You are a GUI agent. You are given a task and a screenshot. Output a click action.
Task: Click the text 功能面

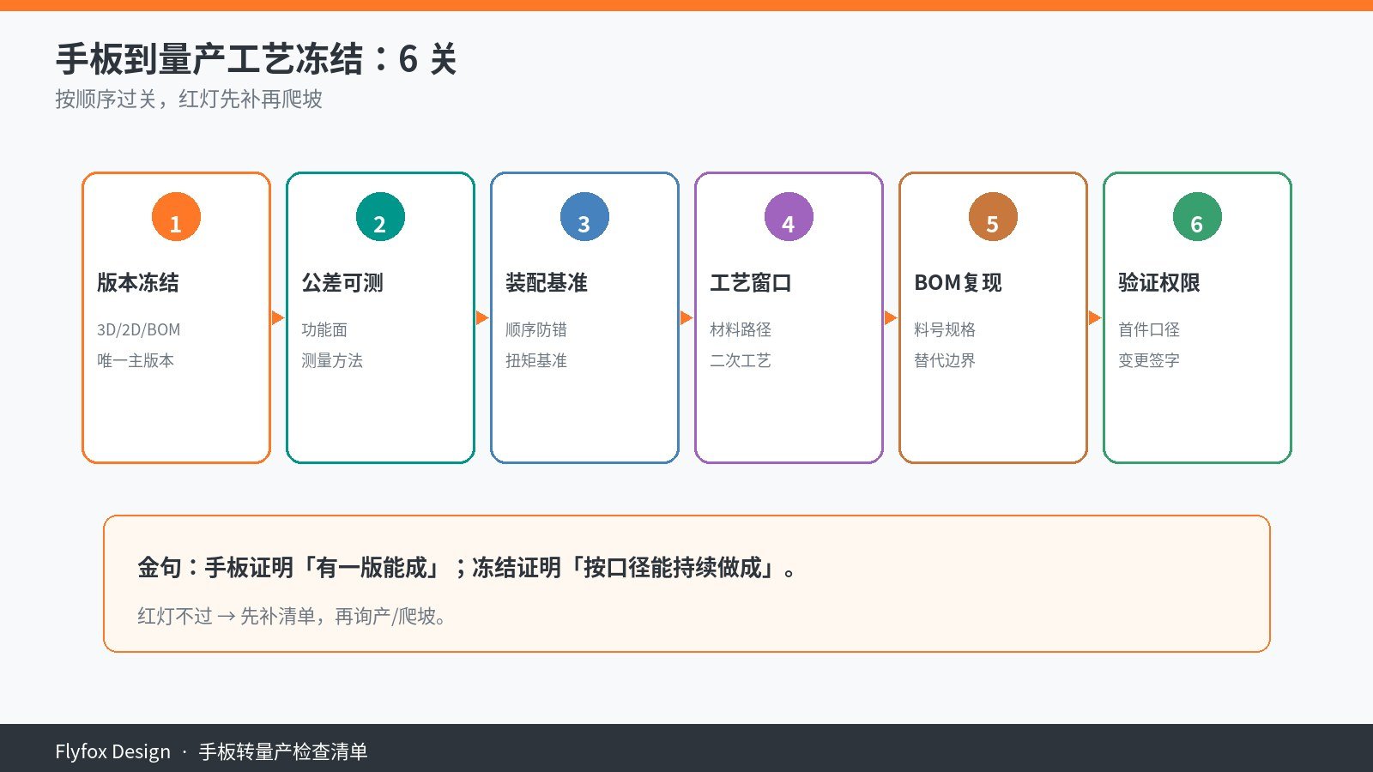324,329
